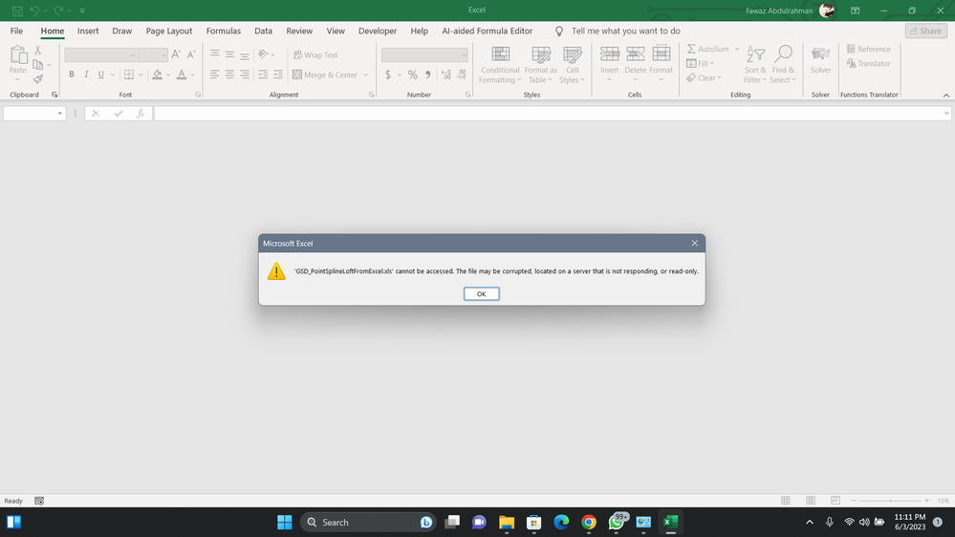Open the Name Box dropdown
This screenshot has width=955, height=537.
tap(59, 114)
